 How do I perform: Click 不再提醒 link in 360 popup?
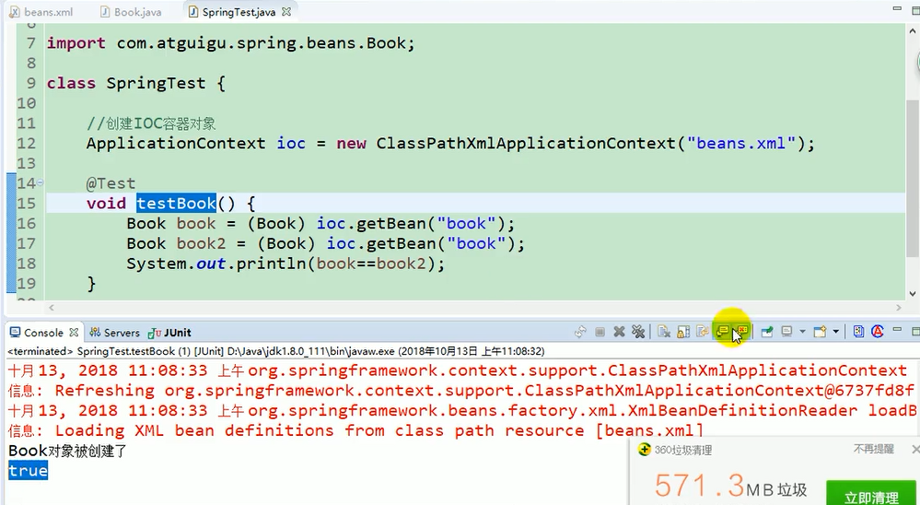874,449
